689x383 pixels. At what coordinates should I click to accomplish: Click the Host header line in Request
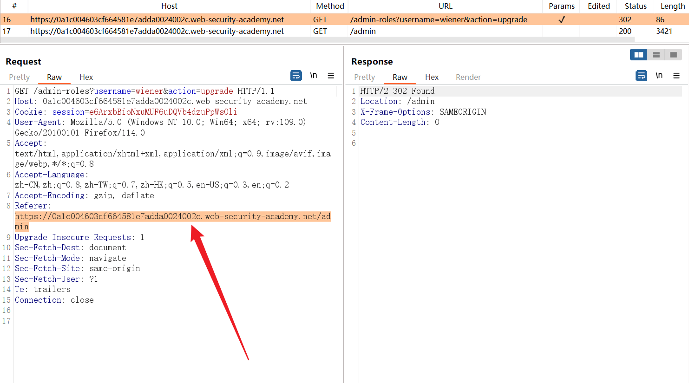161,101
